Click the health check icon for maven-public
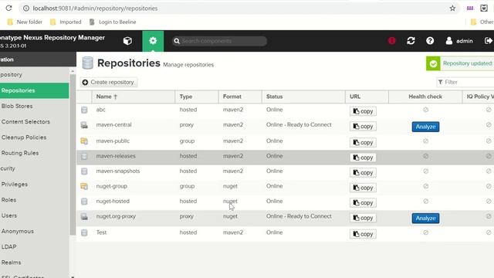The image size is (494, 278). pos(425,141)
